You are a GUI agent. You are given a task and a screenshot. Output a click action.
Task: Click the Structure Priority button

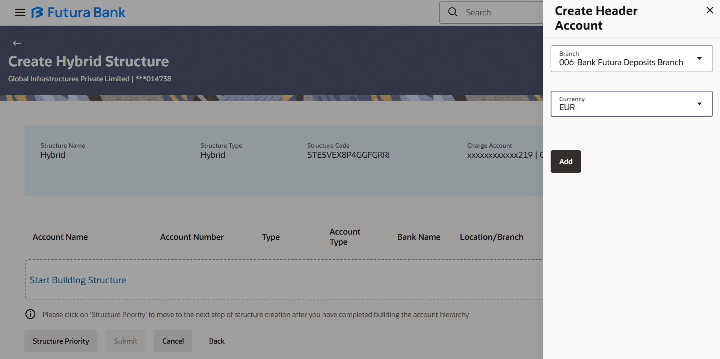click(61, 341)
